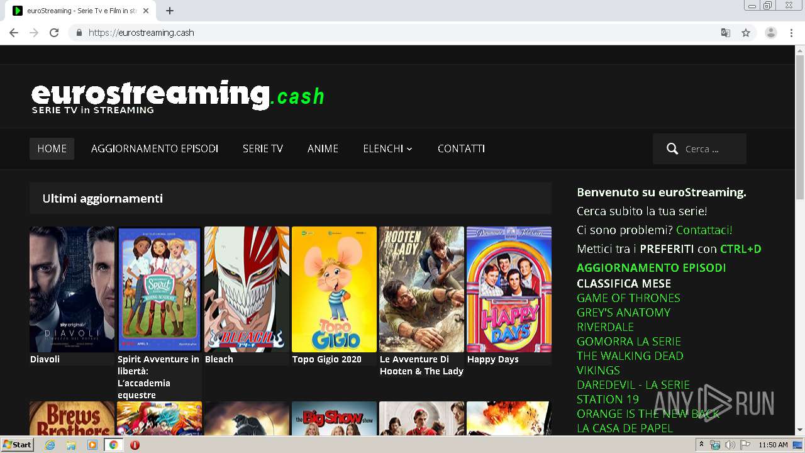The height and width of the screenshot is (453, 805).
Task: Click the Bleach title link
Action: (219, 359)
